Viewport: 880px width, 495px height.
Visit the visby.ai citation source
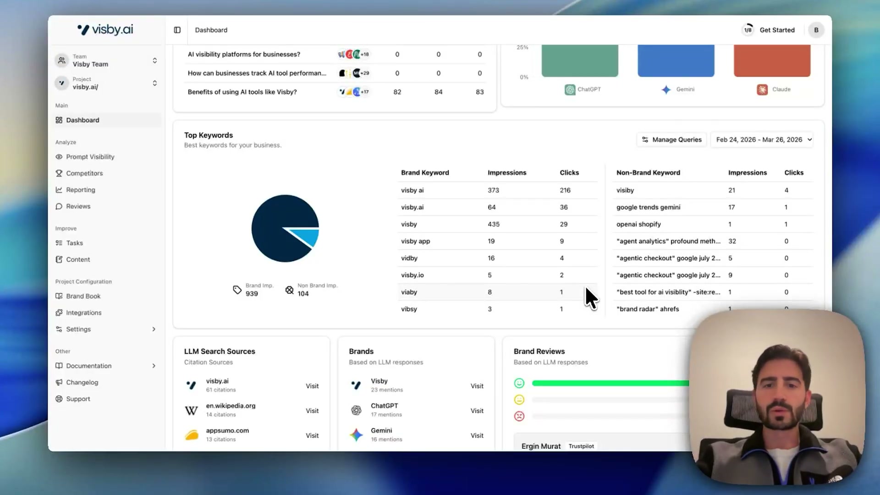click(x=312, y=386)
